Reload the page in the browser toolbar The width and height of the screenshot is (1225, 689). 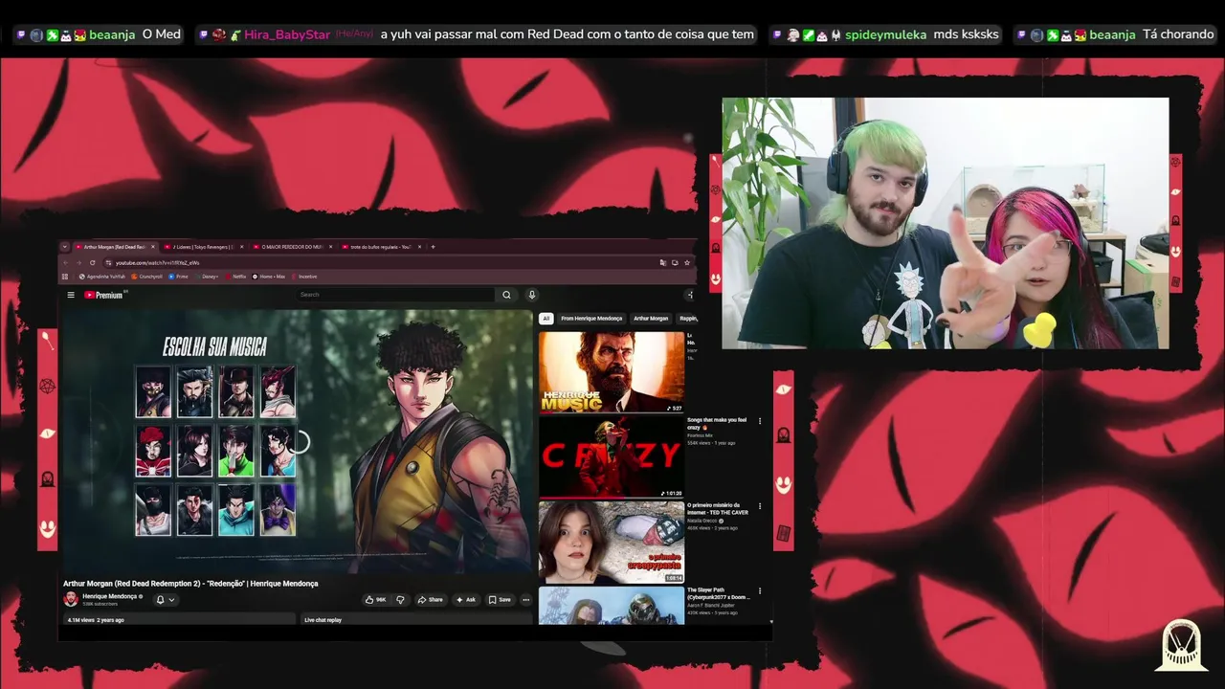93,262
